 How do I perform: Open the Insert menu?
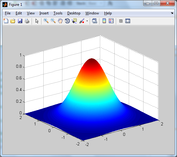point(44,13)
